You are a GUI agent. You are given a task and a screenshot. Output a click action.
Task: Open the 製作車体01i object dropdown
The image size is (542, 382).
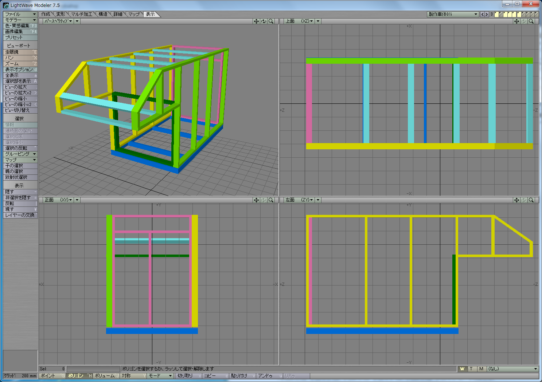pos(452,14)
